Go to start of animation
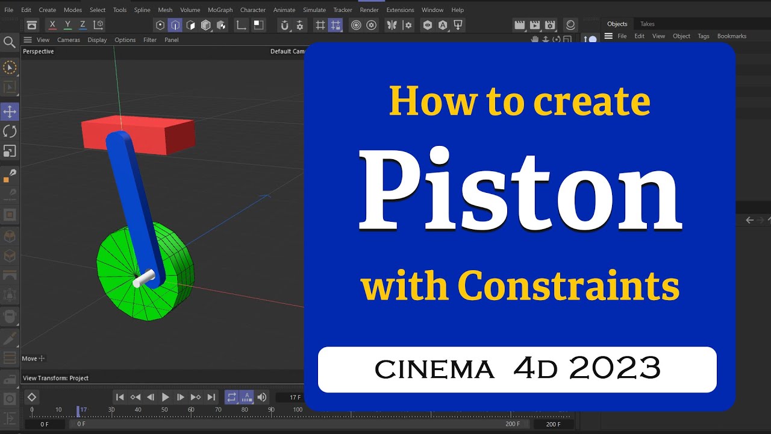Viewport: 771px width, 434px height. coord(120,397)
